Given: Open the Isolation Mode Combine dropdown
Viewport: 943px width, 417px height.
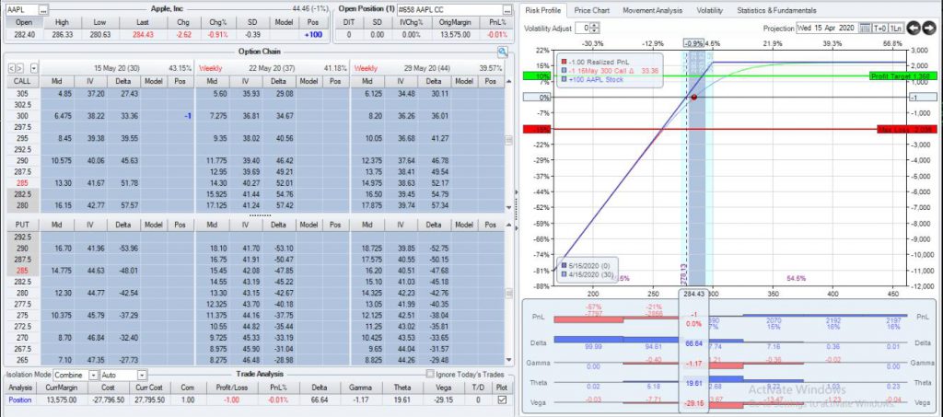Looking at the screenshot, I should pos(93,375).
